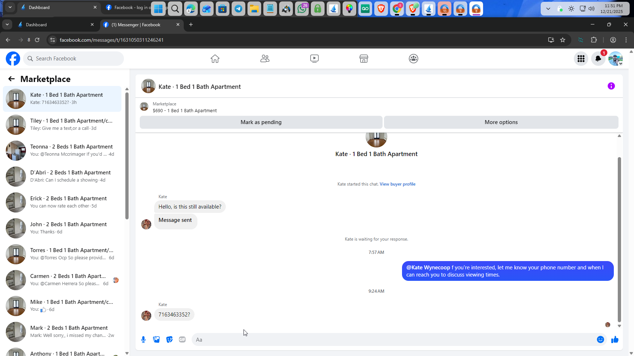634x356 pixels.
Task: Bookmark this page with the star icon
Action: point(563,40)
